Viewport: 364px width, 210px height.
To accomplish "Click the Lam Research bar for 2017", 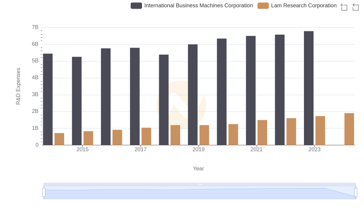I will pos(146,136).
